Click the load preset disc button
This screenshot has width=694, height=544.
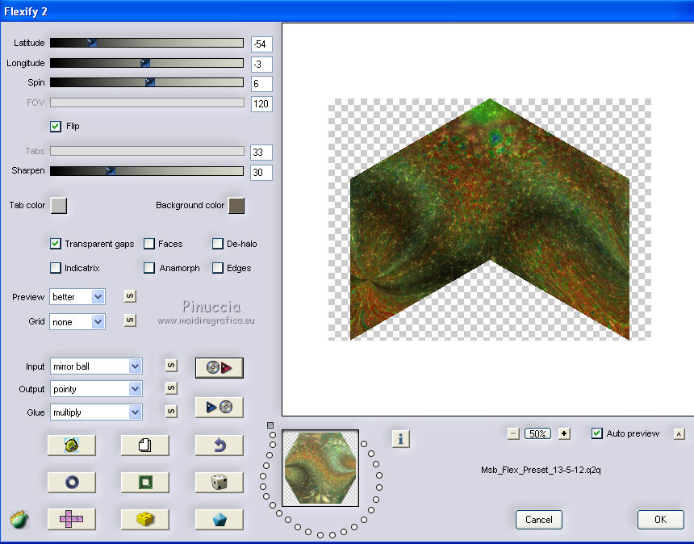[219, 367]
